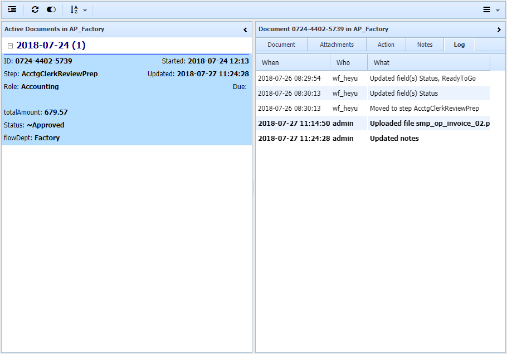Select the Log tab
This screenshot has height=354, width=507.
(459, 45)
